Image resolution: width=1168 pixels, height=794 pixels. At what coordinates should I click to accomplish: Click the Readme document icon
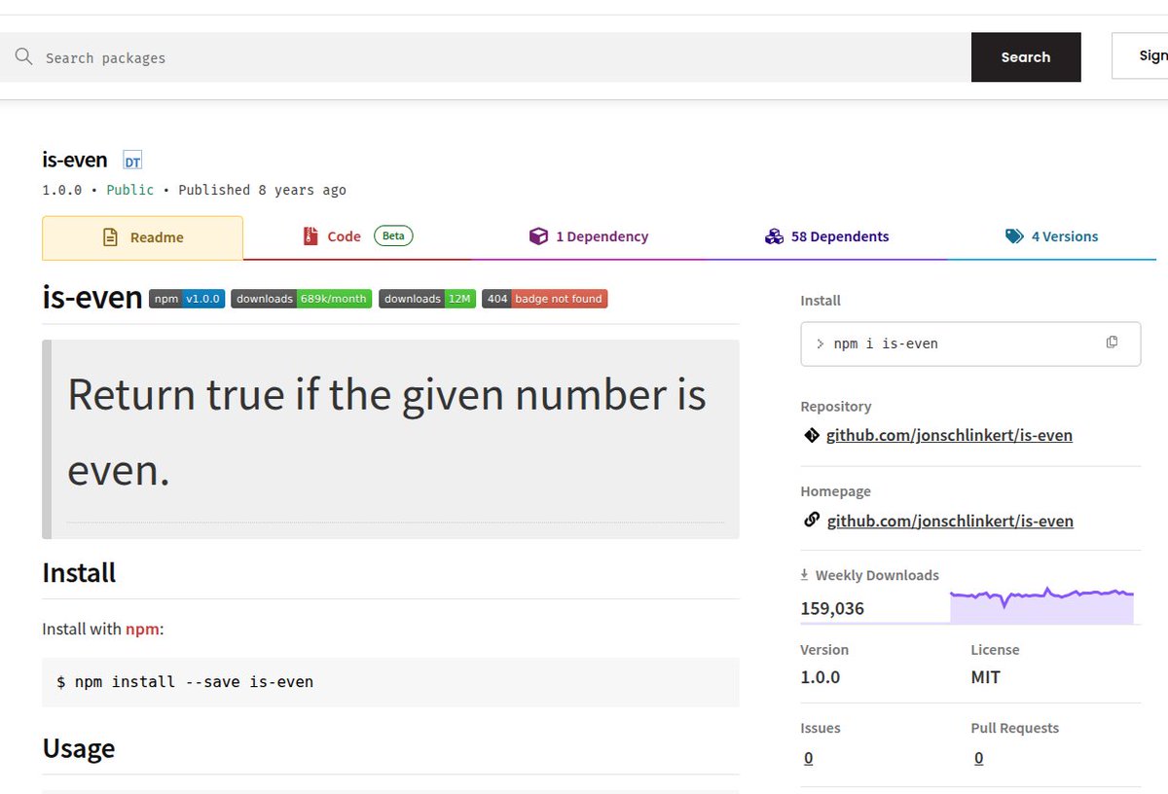tap(111, 237)
